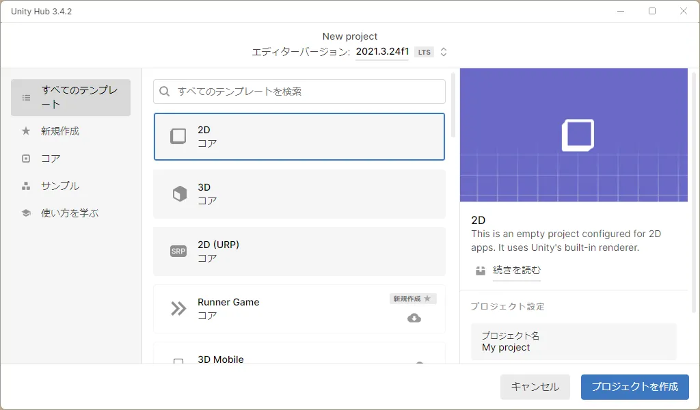Viewport: 700px width, 410px height.
Task: Click the template list vertical scrollbar
Action: (x=453, y=104)
